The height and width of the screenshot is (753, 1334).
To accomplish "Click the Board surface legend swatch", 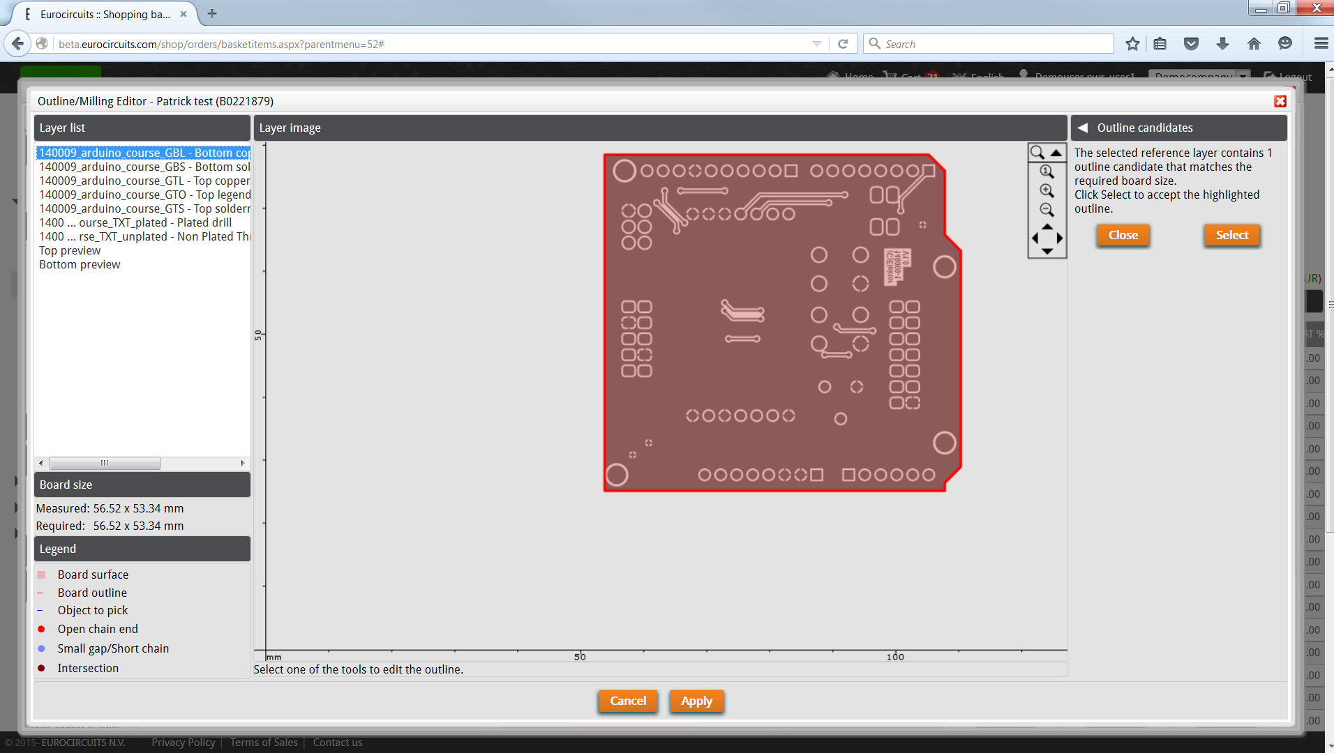I will pyautogui.click(x=41, y=575).
